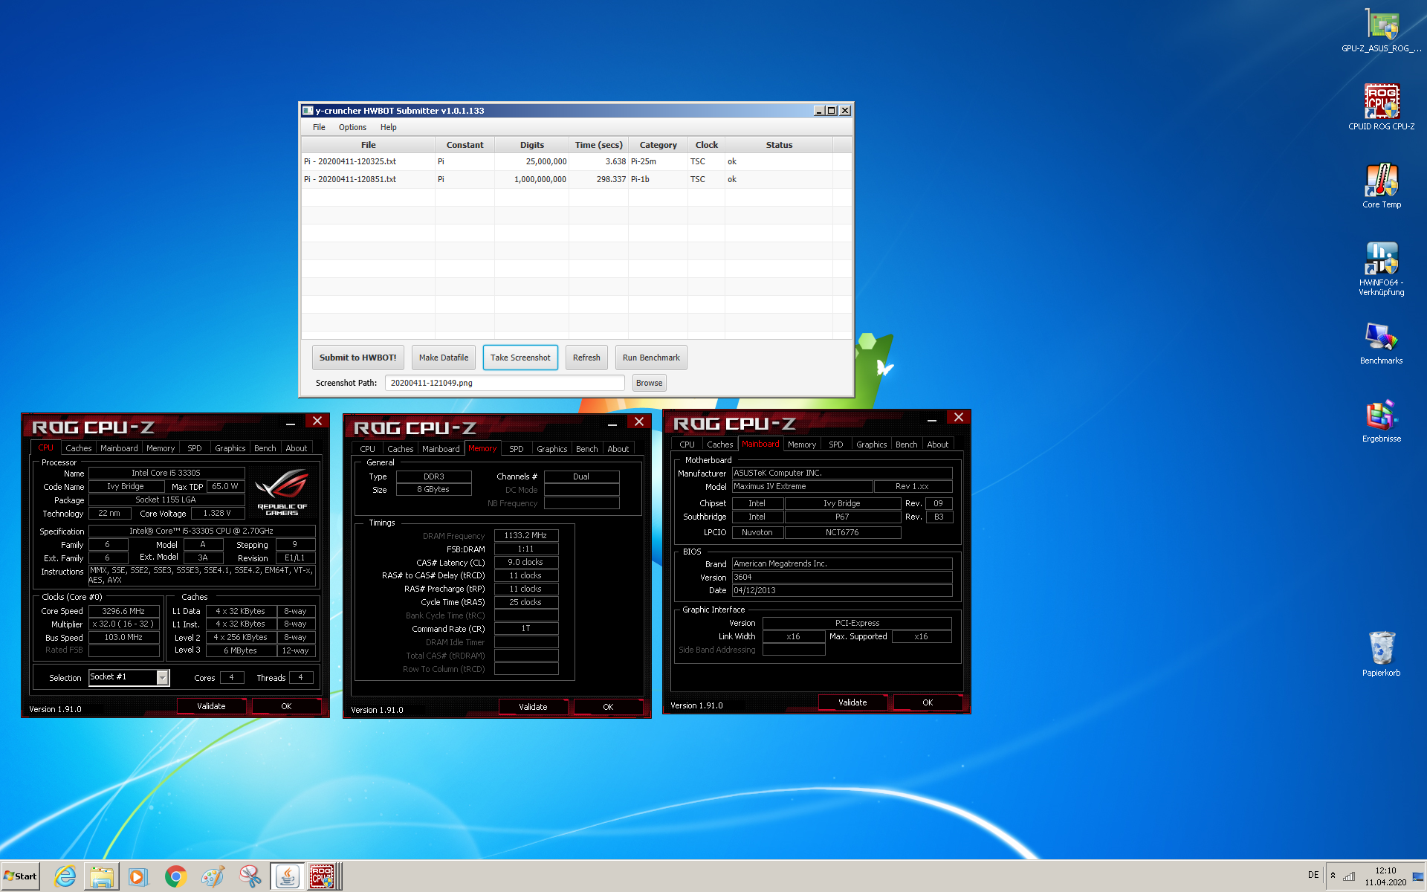Click Submit to HWBOT! button
The image size is (1427, 892).
(x=358, y=358)
